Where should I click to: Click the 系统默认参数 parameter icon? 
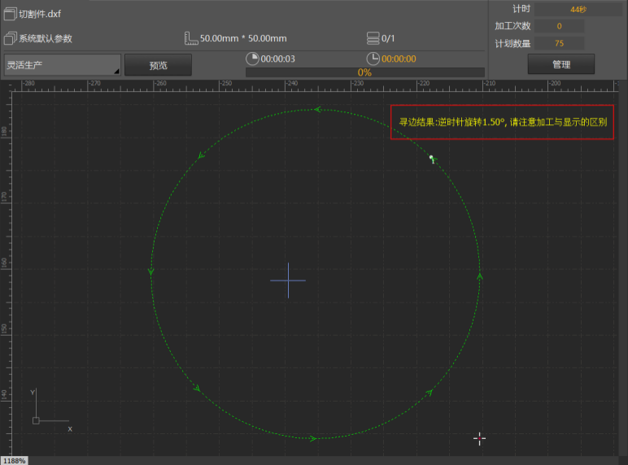tap(11, 38)
